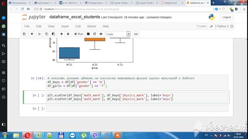Open downloads icon in browser toolbar
Viewport: 248px width, 139px height.
[244, 9]
